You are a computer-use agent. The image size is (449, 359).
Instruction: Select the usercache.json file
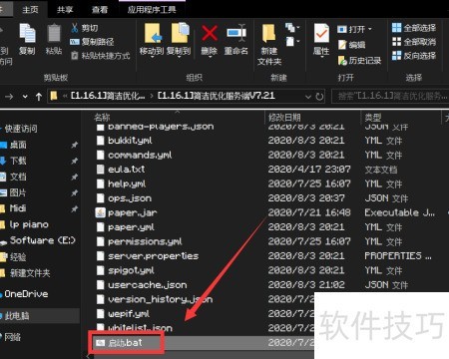coord(148,285)
